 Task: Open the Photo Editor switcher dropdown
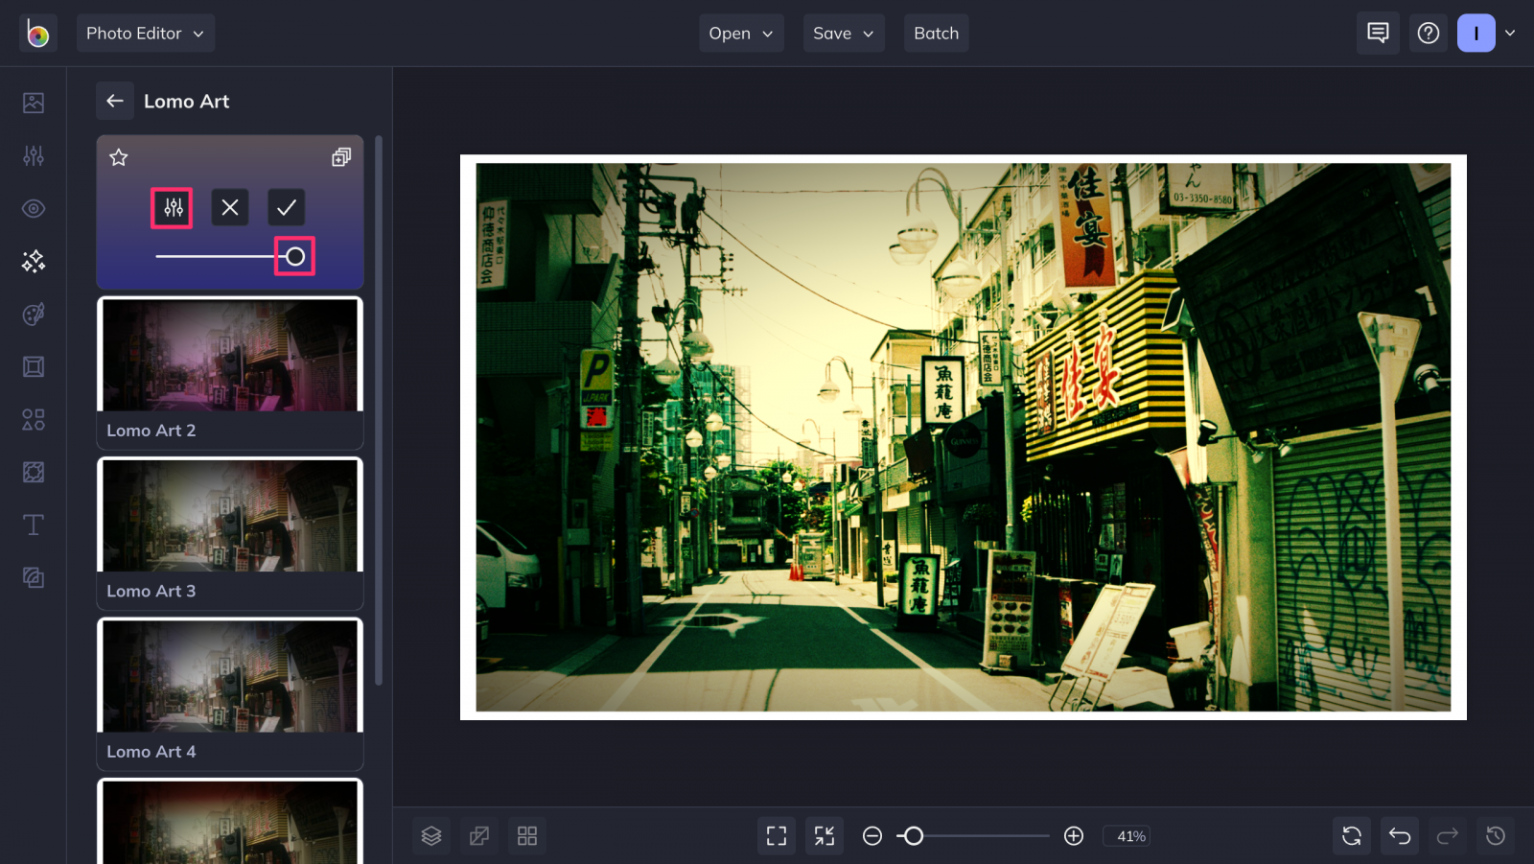146,33
